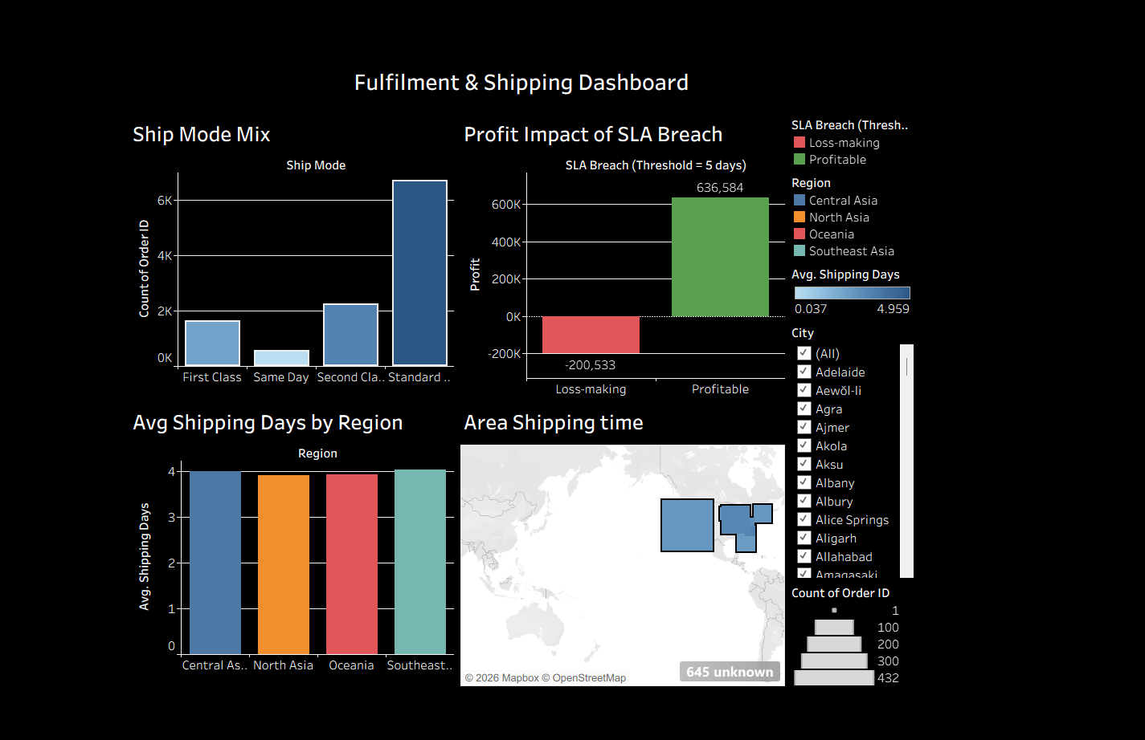Select the Second Class bar in Ship Mode Mix
This screenshot has width=1145, height=740.
pyautogui.click(x=350, y=335)
